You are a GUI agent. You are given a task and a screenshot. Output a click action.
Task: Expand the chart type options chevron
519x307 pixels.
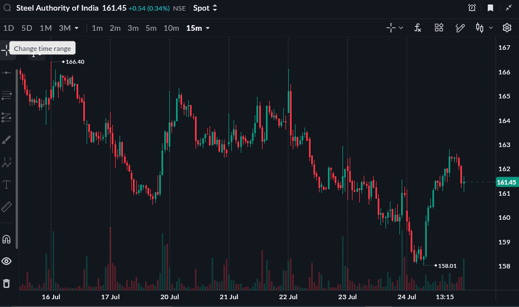(491, 28)
